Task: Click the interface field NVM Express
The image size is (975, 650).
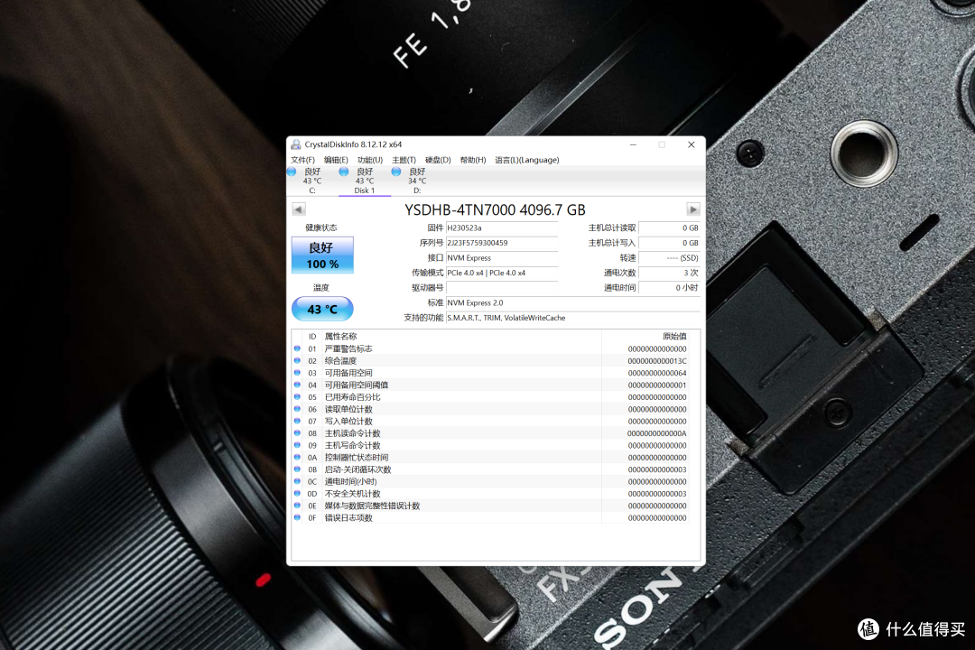Action: click(502, 258)
